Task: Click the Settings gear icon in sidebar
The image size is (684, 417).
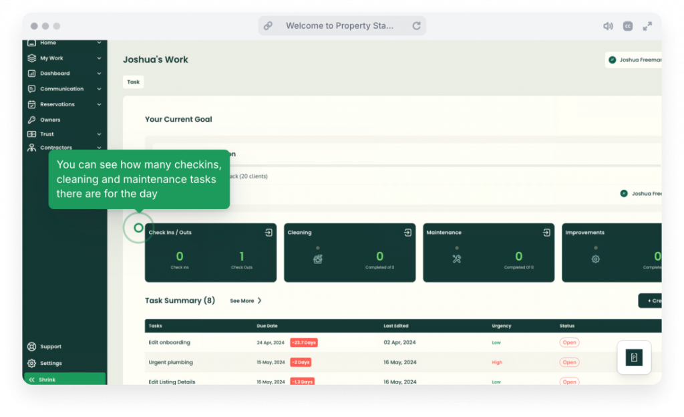Action: [31, 364]
